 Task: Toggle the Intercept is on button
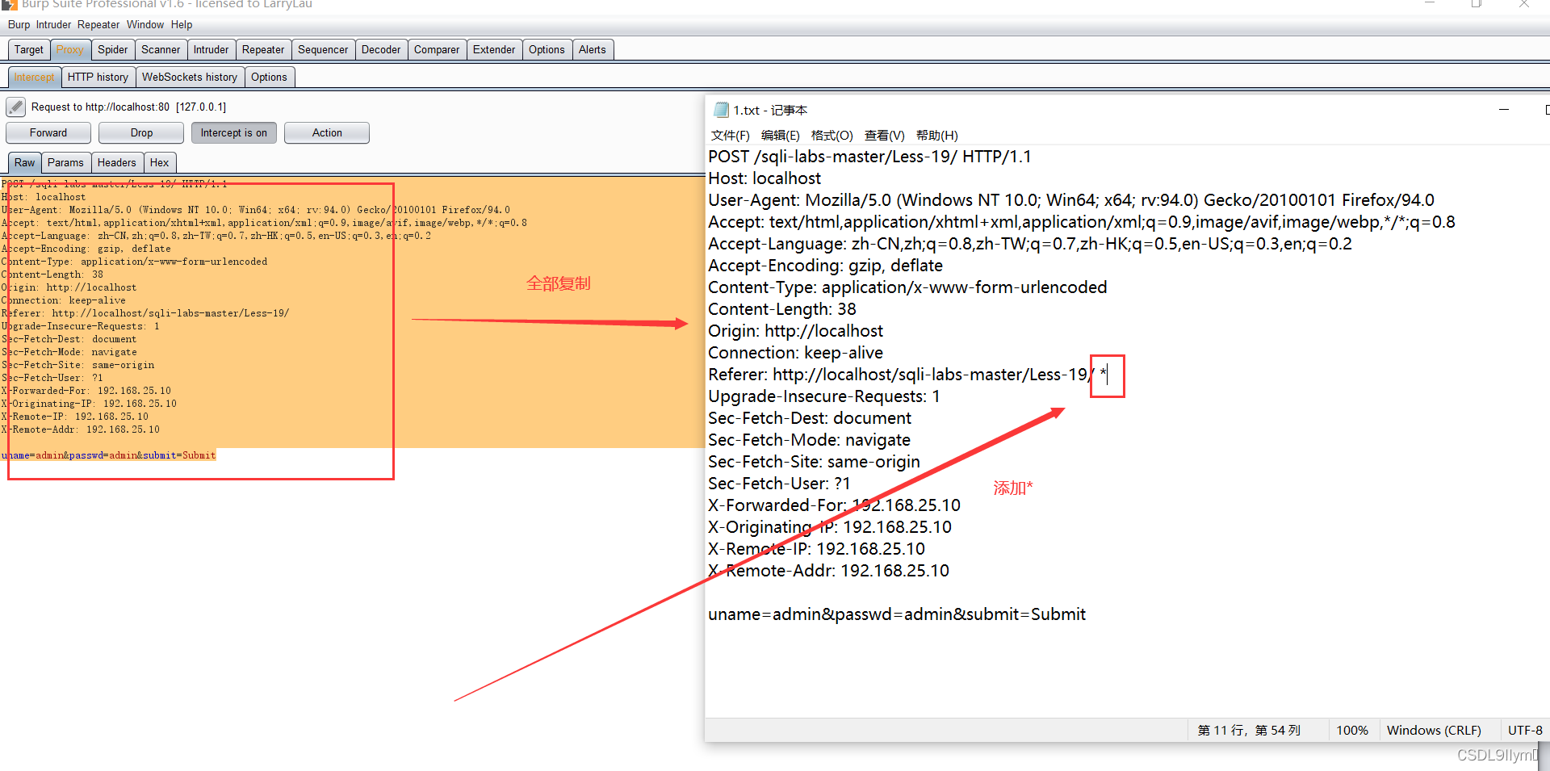click(233, 132)
